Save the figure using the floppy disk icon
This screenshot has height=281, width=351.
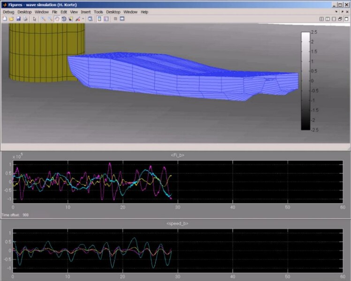tap(18, 19)
